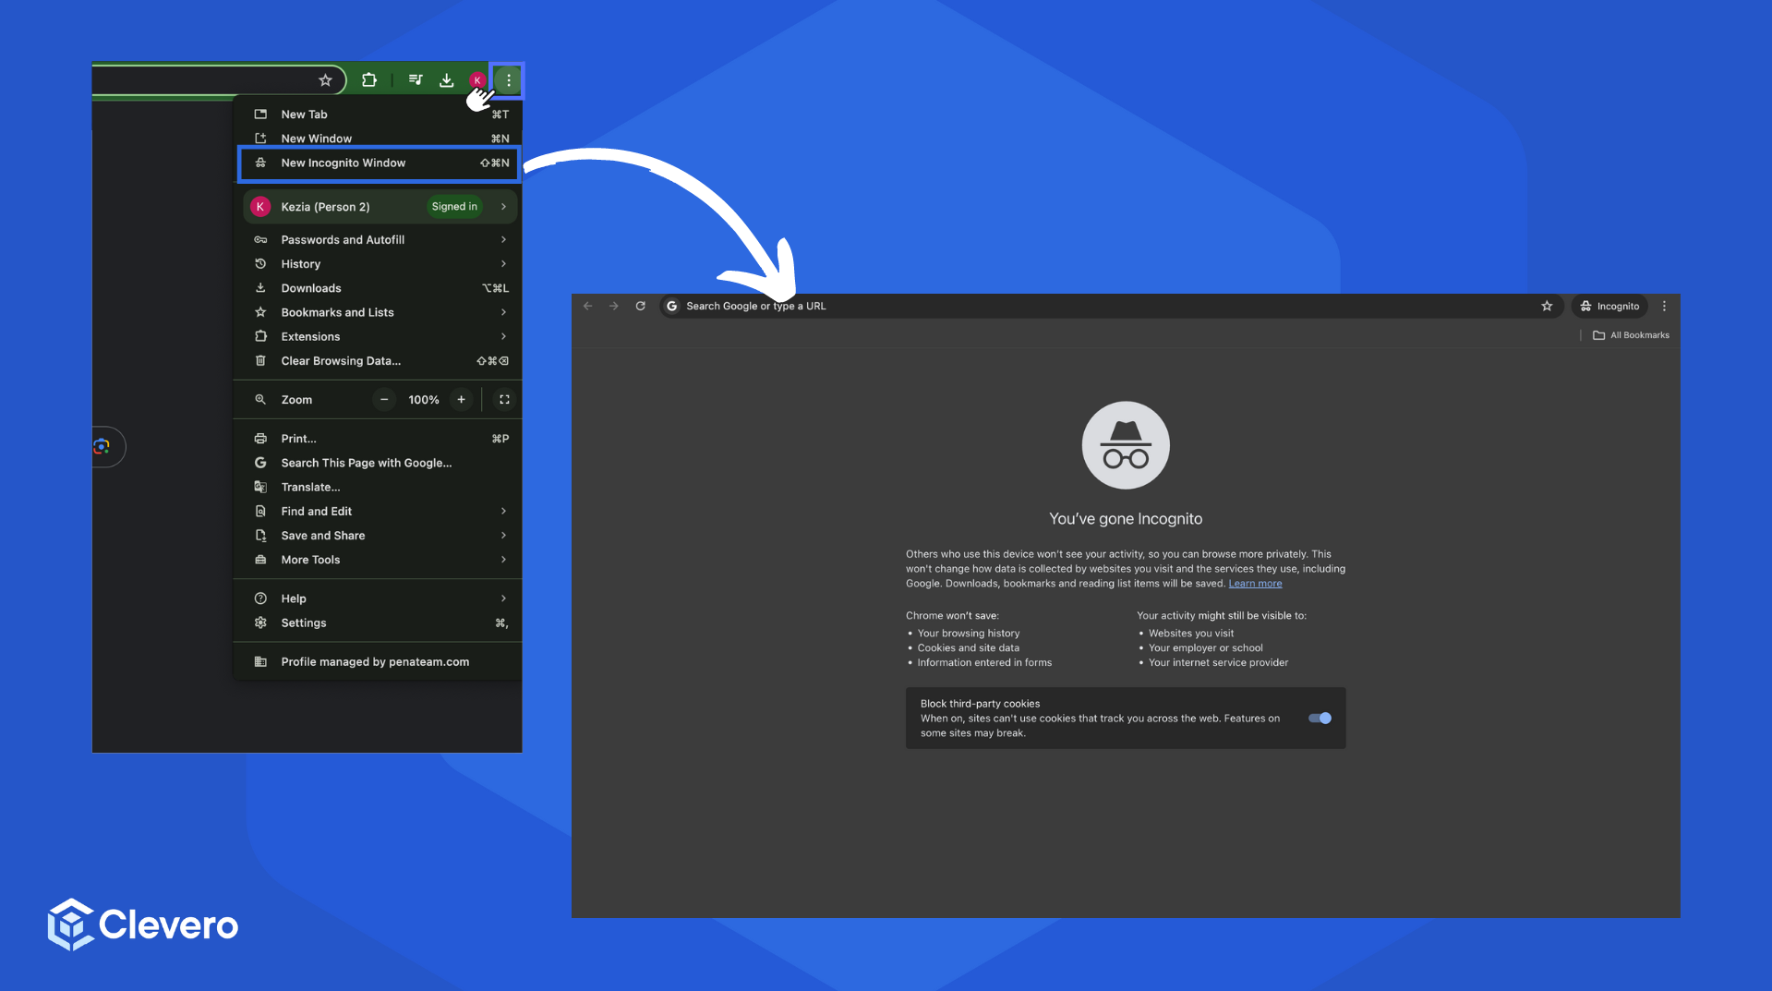Viewport: 1772px width, 991px height.
Task: Go forward in the Incognito window
Action: pos(614,306)
